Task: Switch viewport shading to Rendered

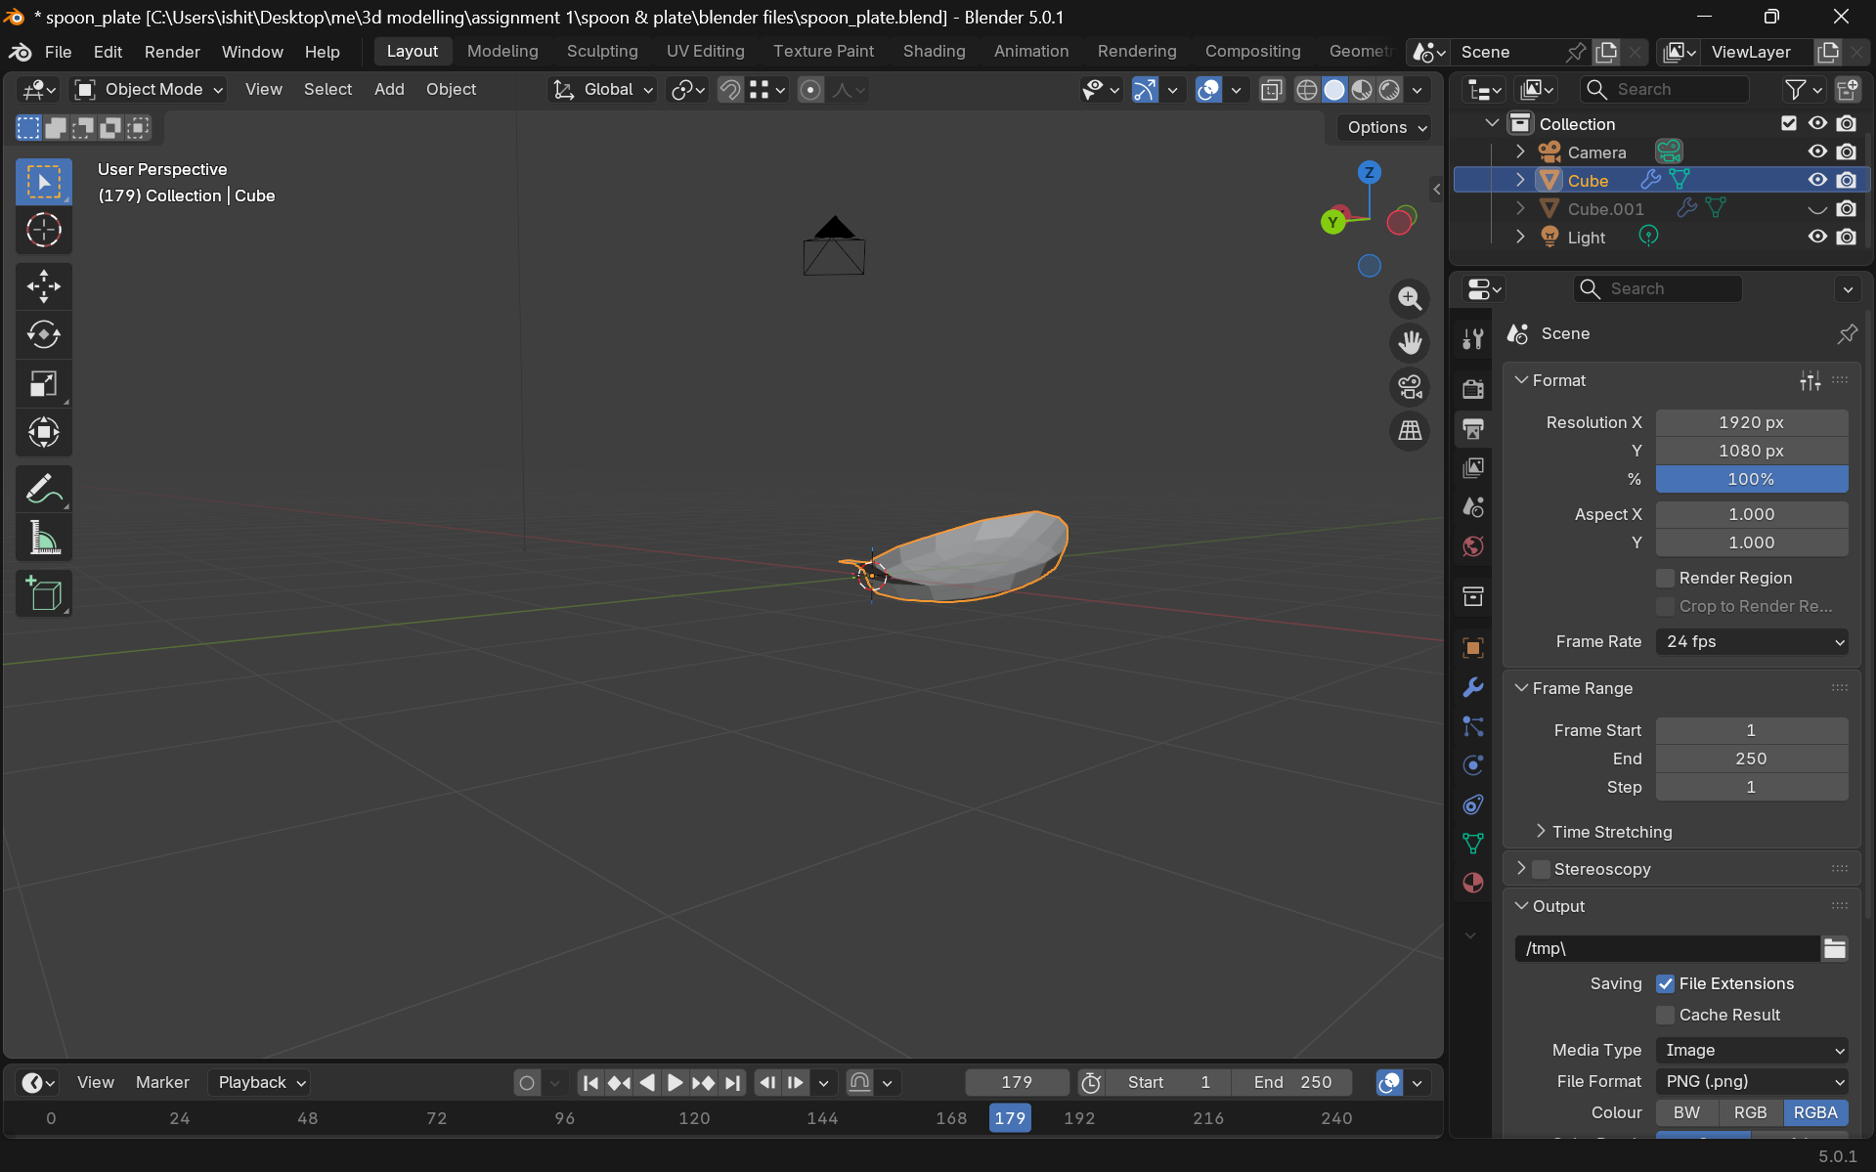Action: click(x=1389, y=90)
